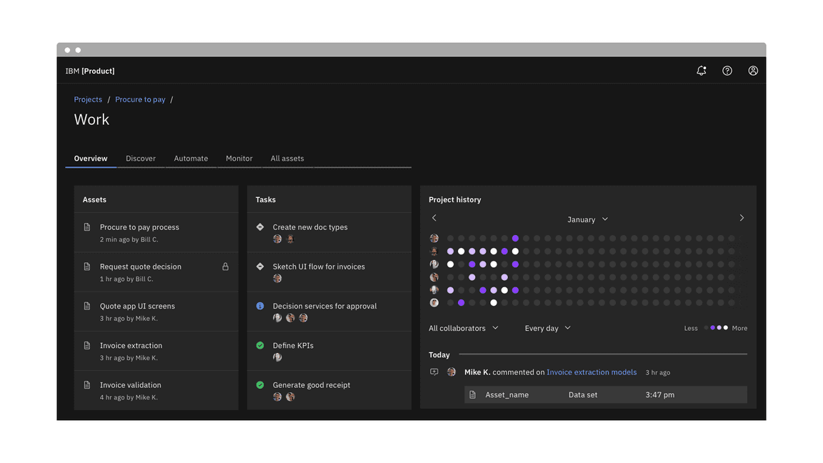Screen dimensions: 823x463
Task: Click green checkmark on Define KPIs task
Action: (x=260, y=345)
